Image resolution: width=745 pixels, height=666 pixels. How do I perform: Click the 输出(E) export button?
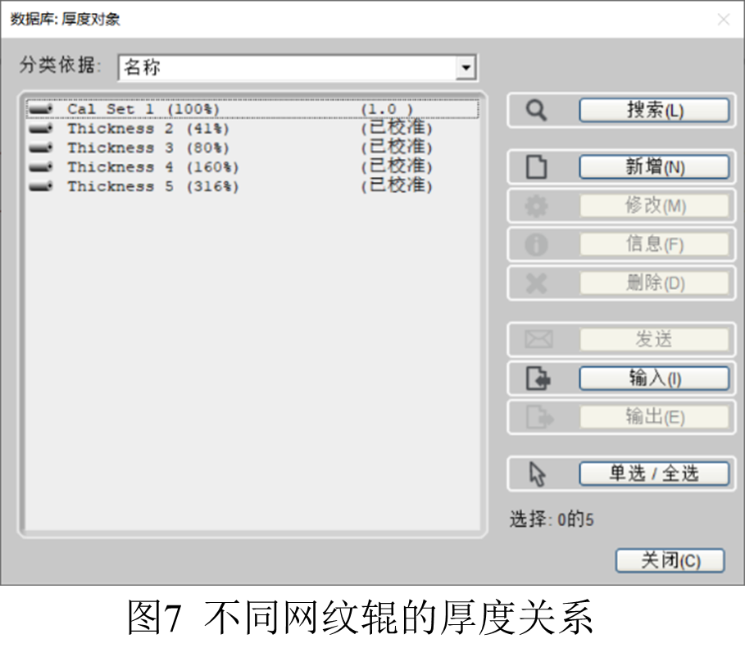pyautogui.click(x=654, y=417)
